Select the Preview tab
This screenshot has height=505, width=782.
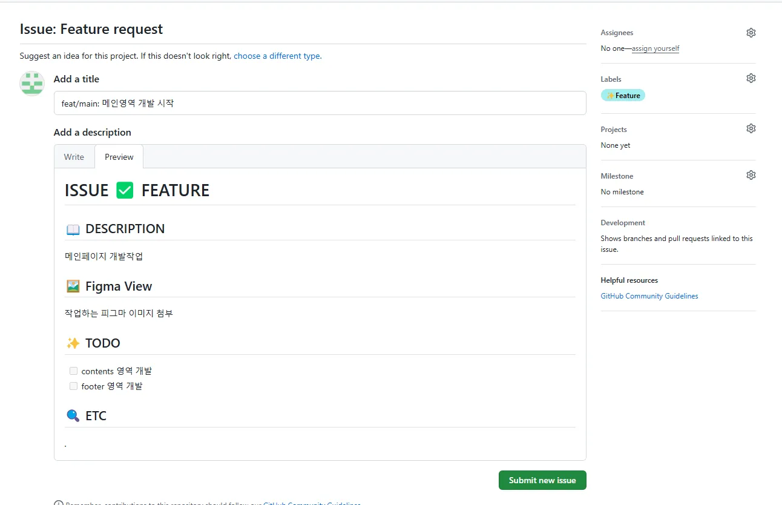click(119, 157)
